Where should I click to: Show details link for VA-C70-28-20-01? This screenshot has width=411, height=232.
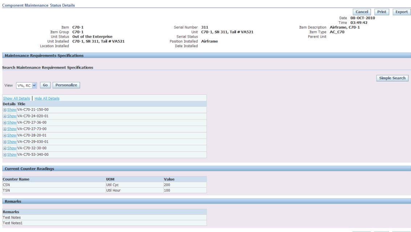point(12,135)
